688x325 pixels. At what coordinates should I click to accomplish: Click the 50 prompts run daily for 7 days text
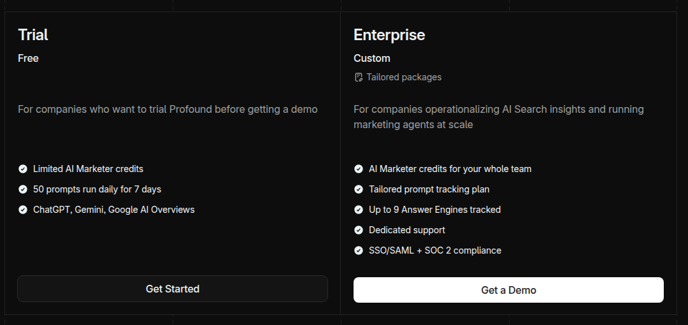pos(97,189)
